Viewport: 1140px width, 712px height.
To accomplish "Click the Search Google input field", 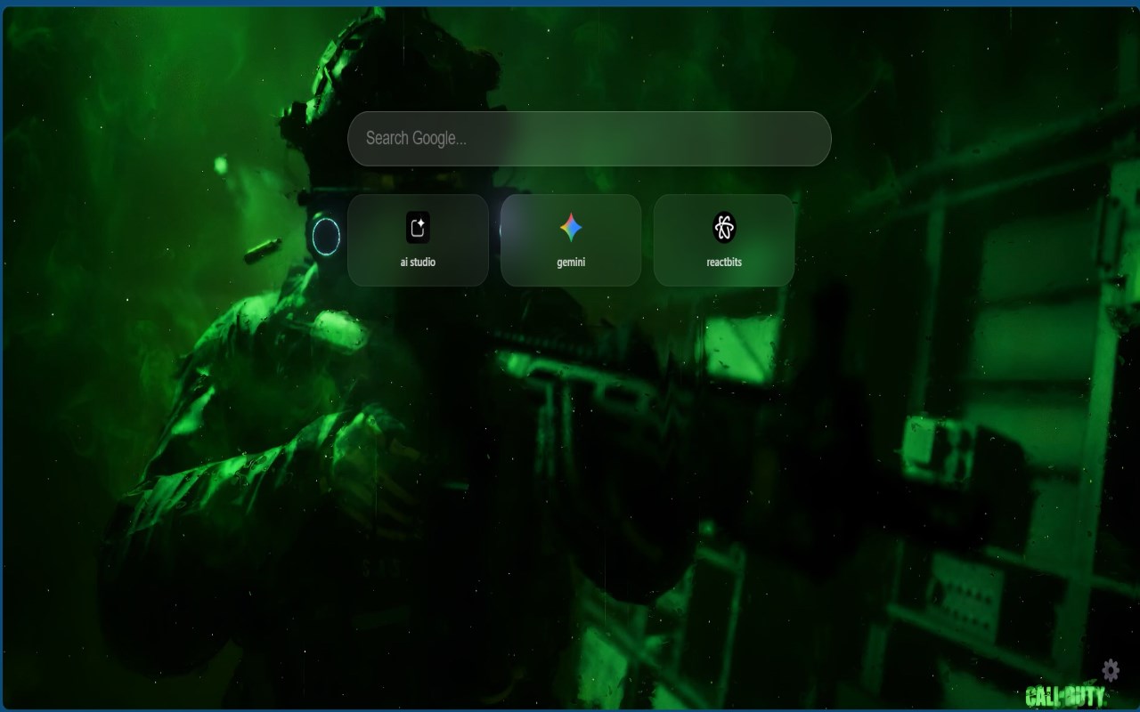I will pyautogui.click(x=589, y=139).
